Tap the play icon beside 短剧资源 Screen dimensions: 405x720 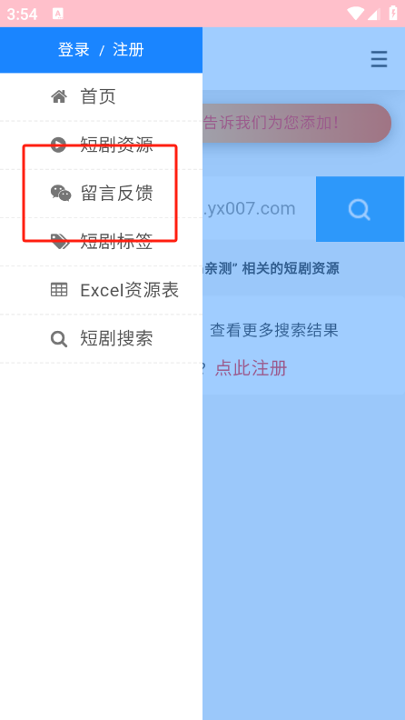pyautogui.click(x=58, y=145)
